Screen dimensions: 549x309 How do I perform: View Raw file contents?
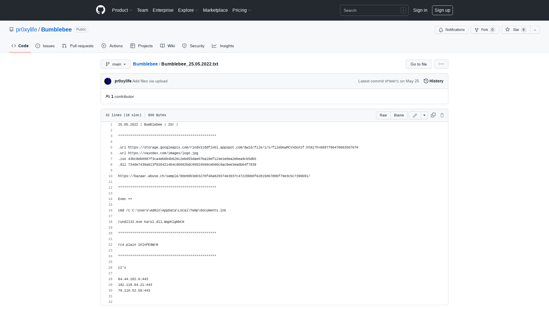coord(383,115)
